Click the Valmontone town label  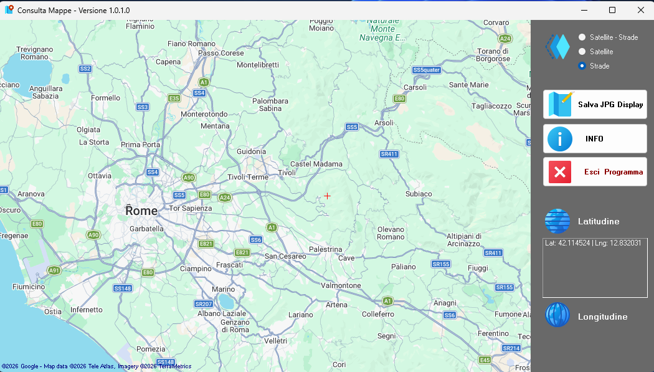[341, 285]
